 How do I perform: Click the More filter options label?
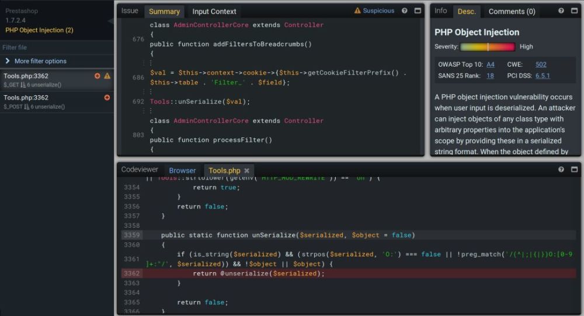40,61
